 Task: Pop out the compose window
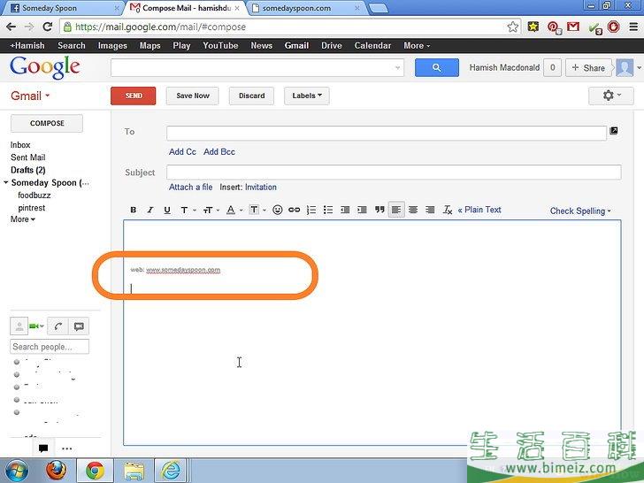click(x=614, y=131)
